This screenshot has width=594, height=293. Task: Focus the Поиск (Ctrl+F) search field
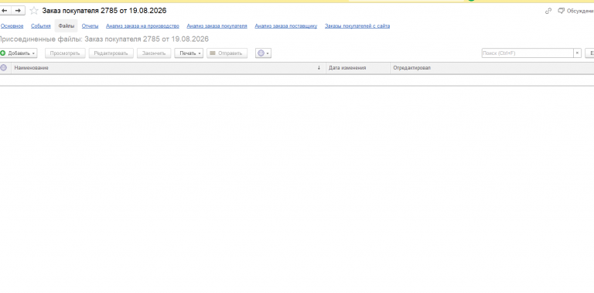click(527, 53)
